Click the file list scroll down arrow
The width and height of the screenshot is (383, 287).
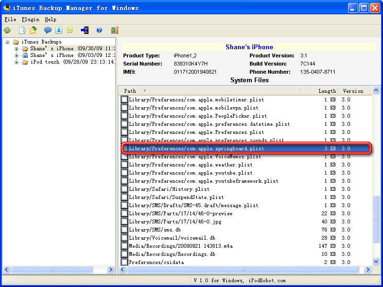[376, 262]
